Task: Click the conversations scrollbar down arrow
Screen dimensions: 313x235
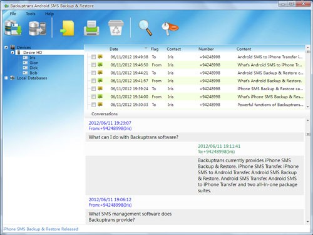Action: [308, 221]
